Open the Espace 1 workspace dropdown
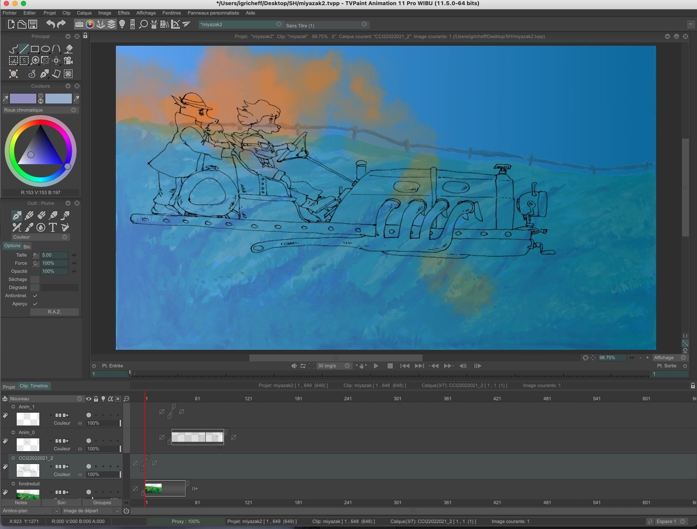Viewport: 697px width, 529px height. pyautogui.click(x=670, y=521)
